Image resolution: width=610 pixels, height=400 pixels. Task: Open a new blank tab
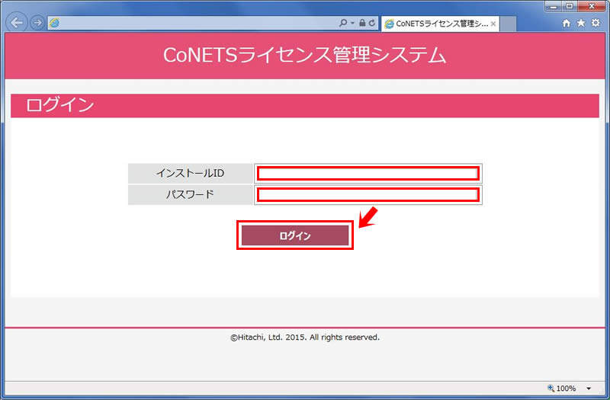pos(508,24)
